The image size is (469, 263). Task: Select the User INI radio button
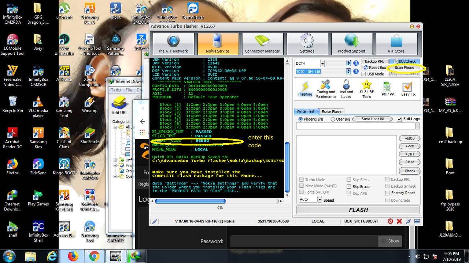333,119
